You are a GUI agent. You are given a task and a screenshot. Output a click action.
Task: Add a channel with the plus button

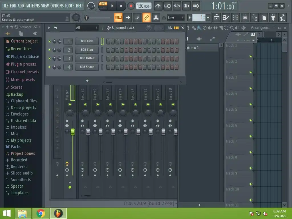87,81
